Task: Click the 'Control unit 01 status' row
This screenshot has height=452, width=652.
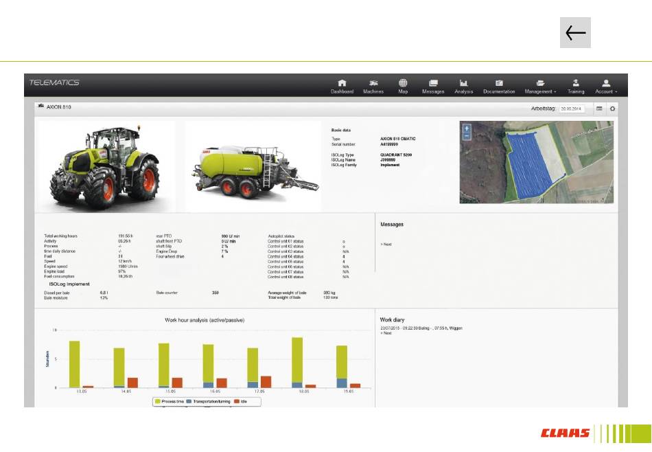Action: tap(307, 241)
